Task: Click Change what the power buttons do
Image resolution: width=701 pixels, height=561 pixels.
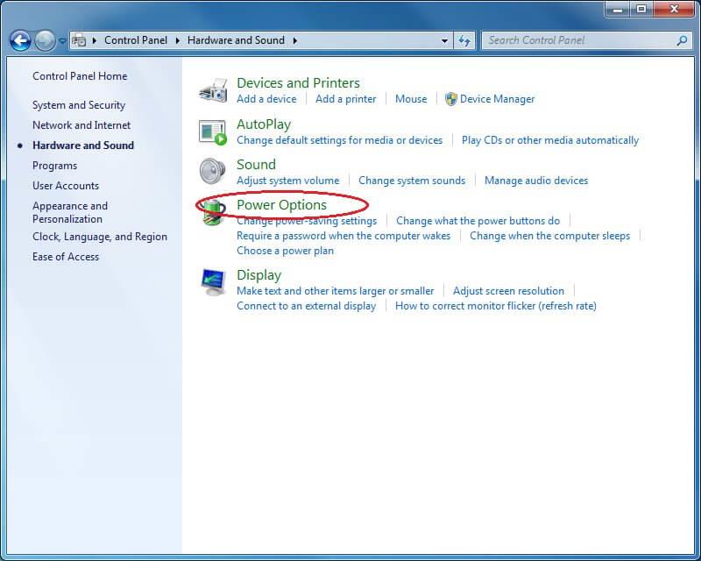Action: pos(478,221)
